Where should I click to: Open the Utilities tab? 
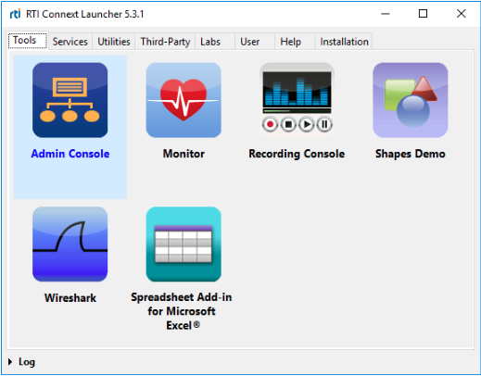[x=114, y=42]
